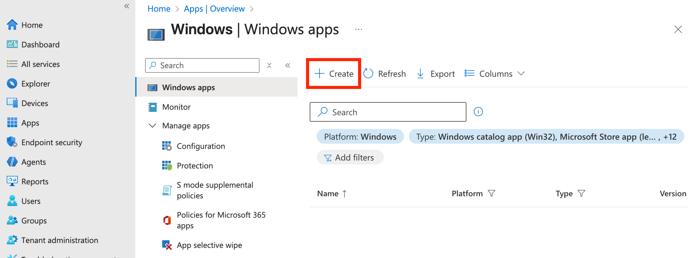
Task: Click the Tenant administration sidebar label
Action: pyautogui.click(x=60, y=240)
